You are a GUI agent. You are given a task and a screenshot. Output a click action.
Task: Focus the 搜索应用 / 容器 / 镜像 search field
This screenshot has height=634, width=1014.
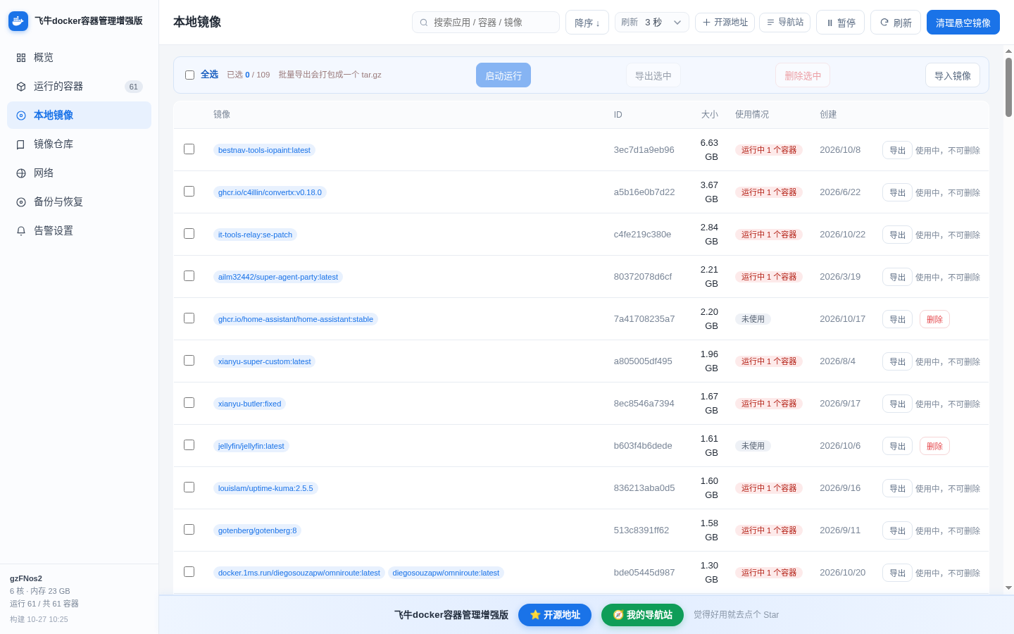click(486, 23)
